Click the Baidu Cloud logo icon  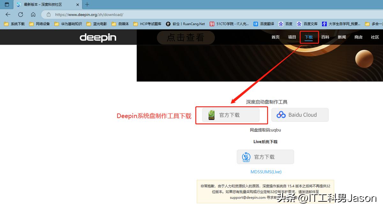[x=282, y=115]
